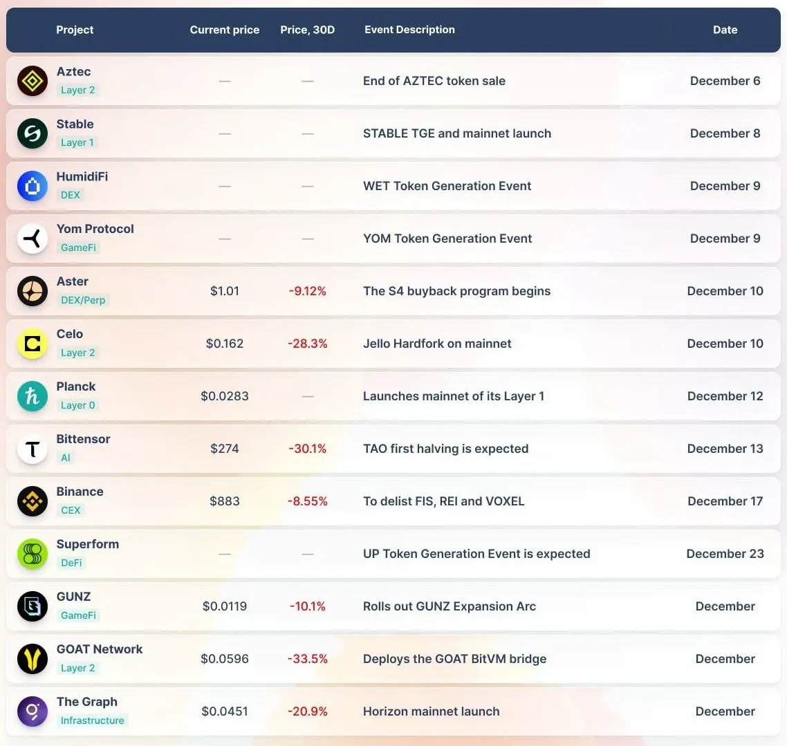Screen dimensions: 787x746
Task: Select the GameFi tag under GUNZ
Action: pyautogui.click(x=78, y=615)
